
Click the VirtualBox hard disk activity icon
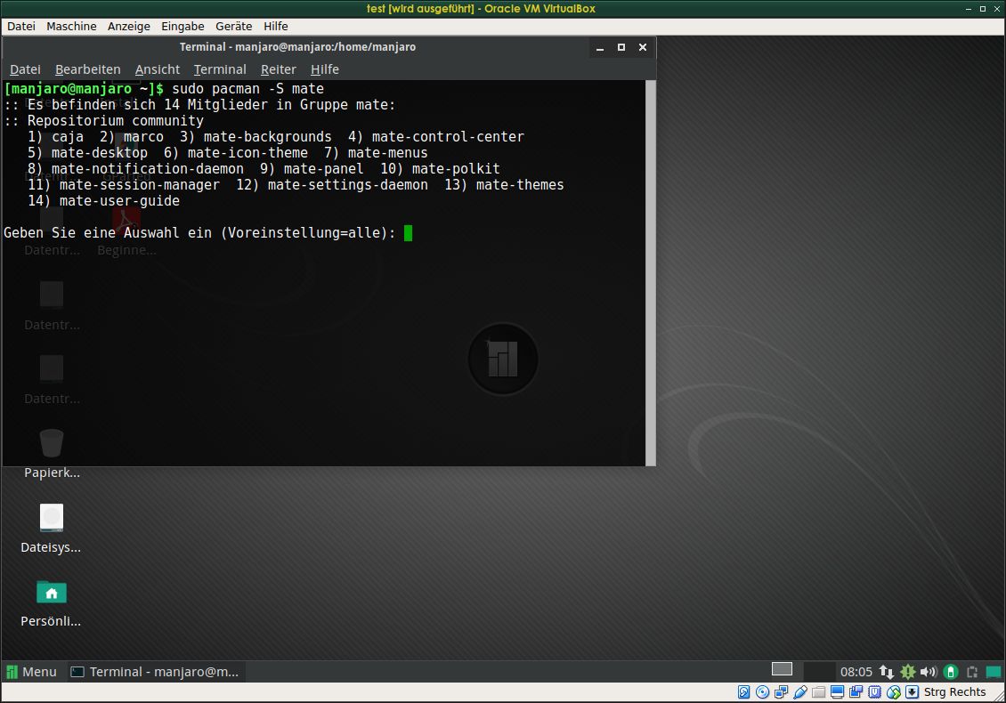tap(744, 692)
